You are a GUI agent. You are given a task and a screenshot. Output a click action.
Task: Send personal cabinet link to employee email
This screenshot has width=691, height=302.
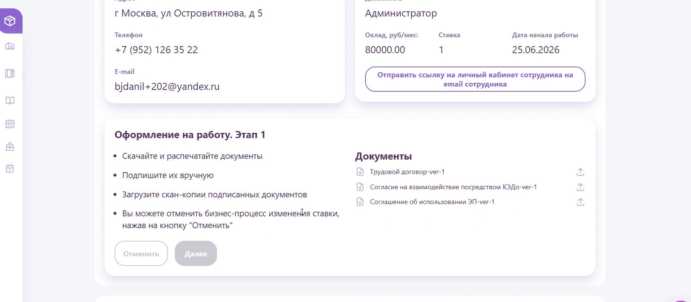click(475, 79)
